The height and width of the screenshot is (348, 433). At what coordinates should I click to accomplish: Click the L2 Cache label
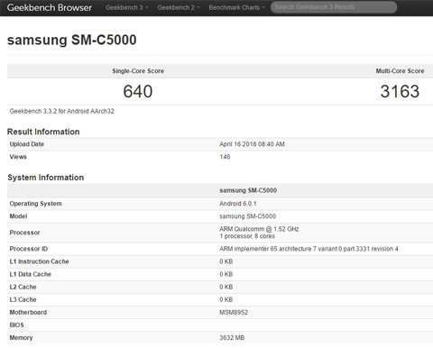point(23,287)
